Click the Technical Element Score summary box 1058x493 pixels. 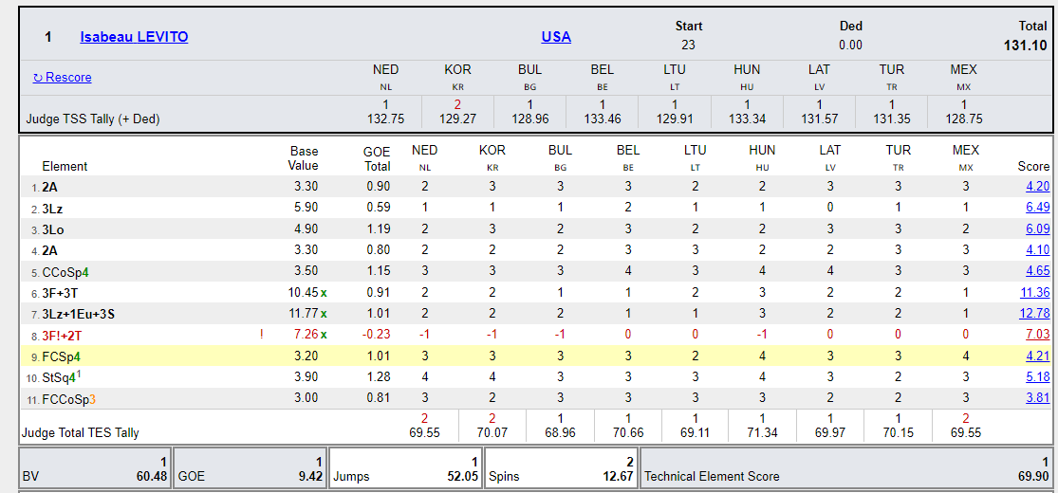click(846, 469)
